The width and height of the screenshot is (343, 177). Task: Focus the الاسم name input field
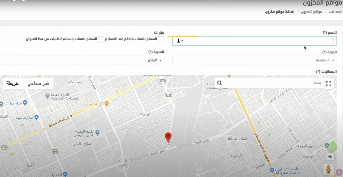(x=255, y=41)
